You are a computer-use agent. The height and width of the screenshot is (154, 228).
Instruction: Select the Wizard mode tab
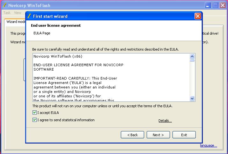pyautogui.click(x=15, y=22)
